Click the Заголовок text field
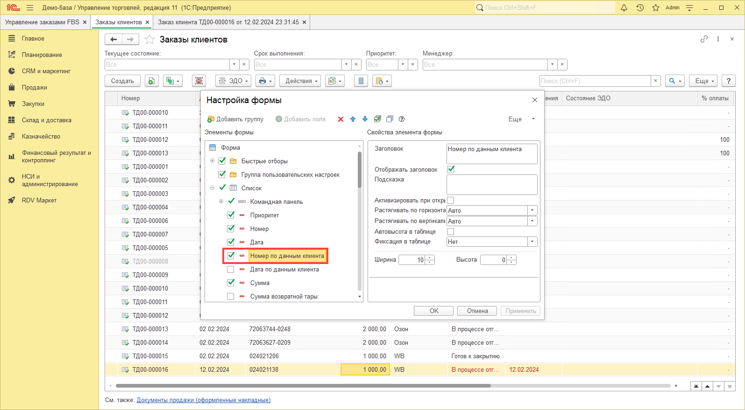 [x=491, y=153]
